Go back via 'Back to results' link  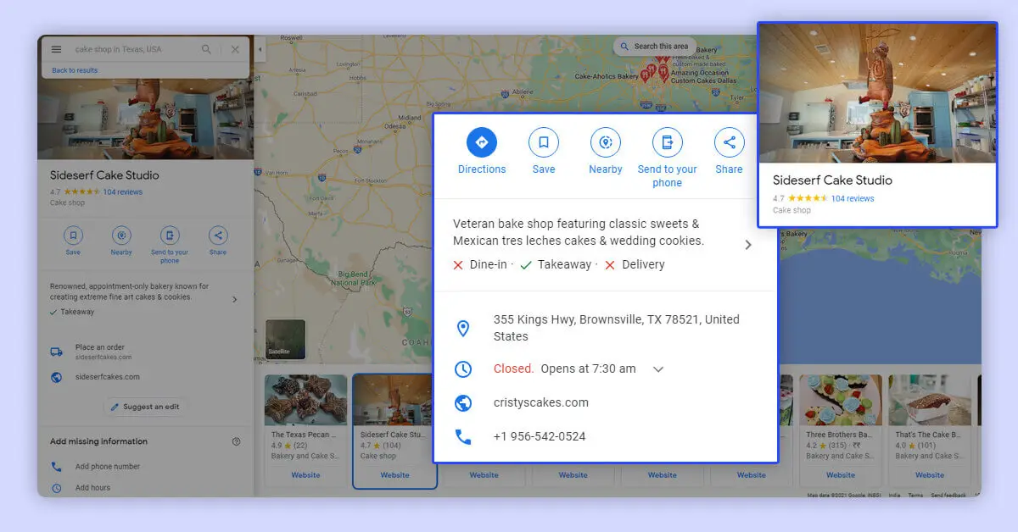75,70
